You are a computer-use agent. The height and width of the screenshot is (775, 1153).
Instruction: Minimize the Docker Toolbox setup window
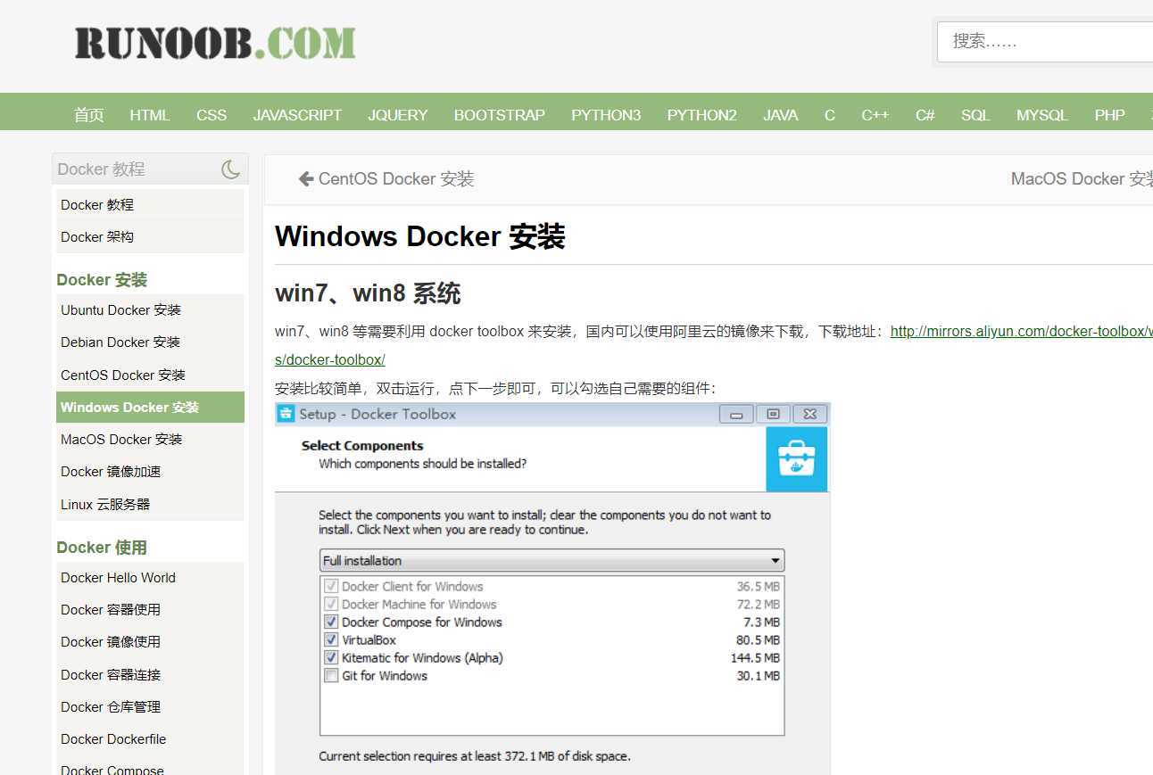736,414
